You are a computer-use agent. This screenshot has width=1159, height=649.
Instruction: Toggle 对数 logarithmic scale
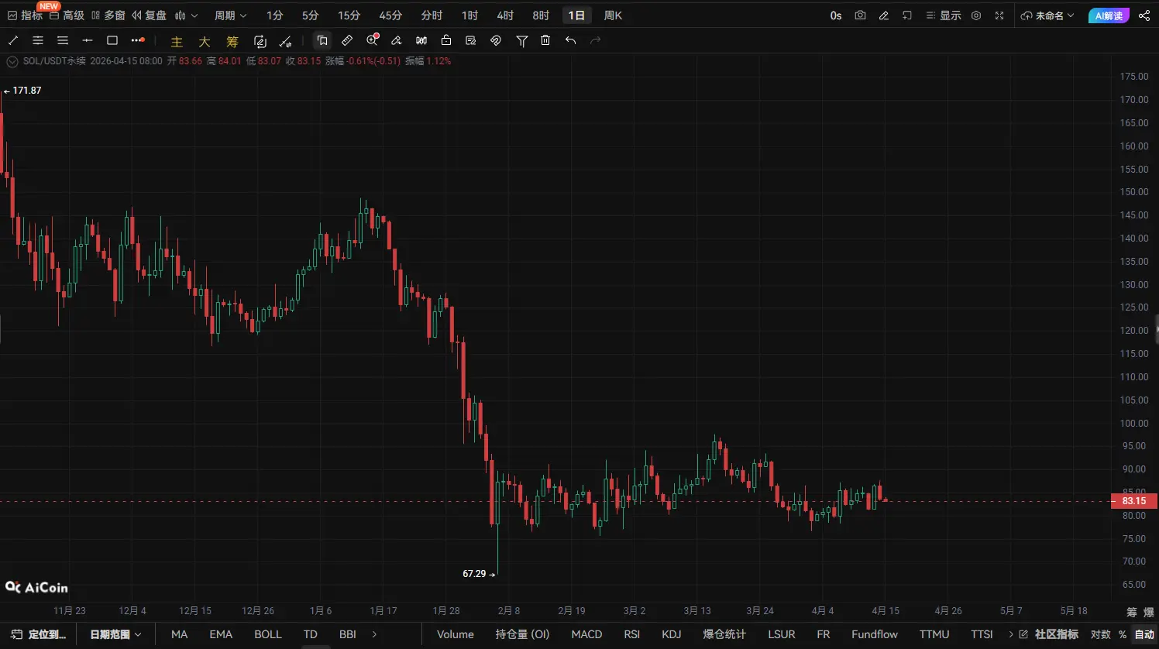click(x=1101, y=634)
